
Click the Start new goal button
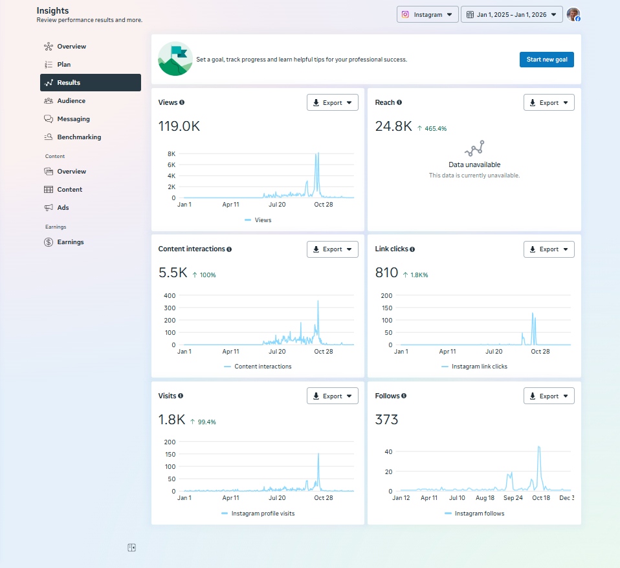click(x=546, y=60)
